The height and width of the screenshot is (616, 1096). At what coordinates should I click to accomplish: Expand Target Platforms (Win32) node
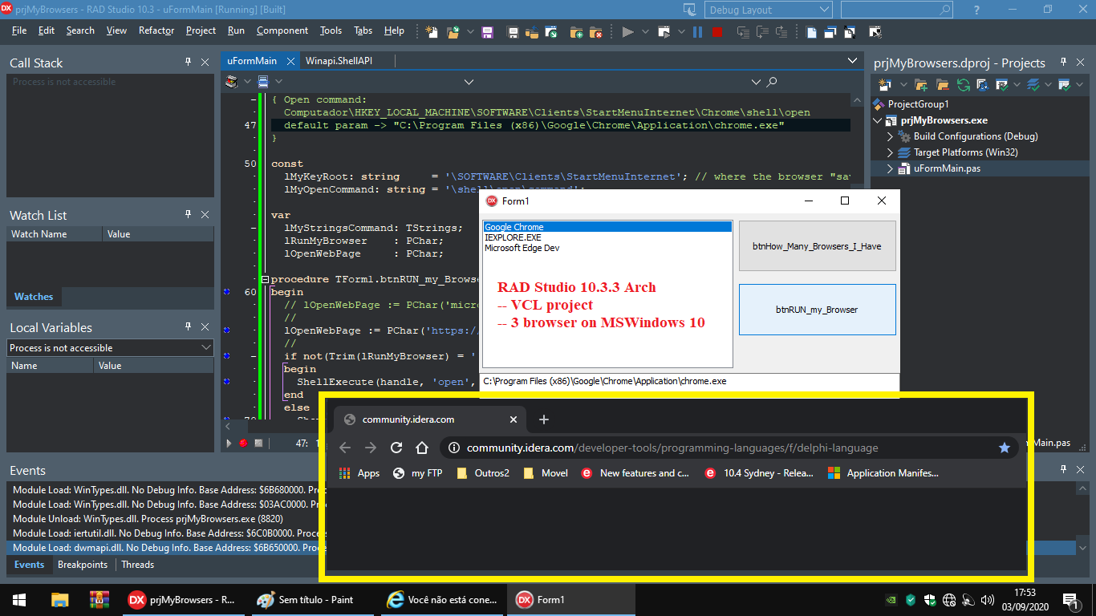pos(890,152)
